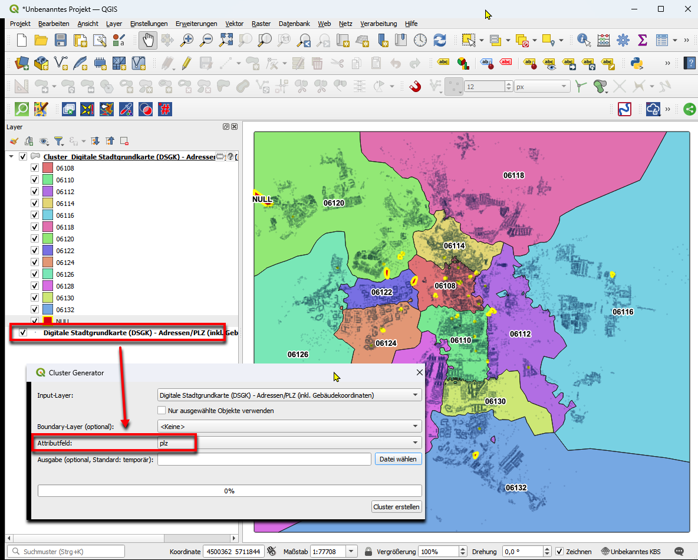The width and height of the screenshot is (698, 560).
Task: Expand the Boundary-Layer dropdown
Action: coord(289,426)
